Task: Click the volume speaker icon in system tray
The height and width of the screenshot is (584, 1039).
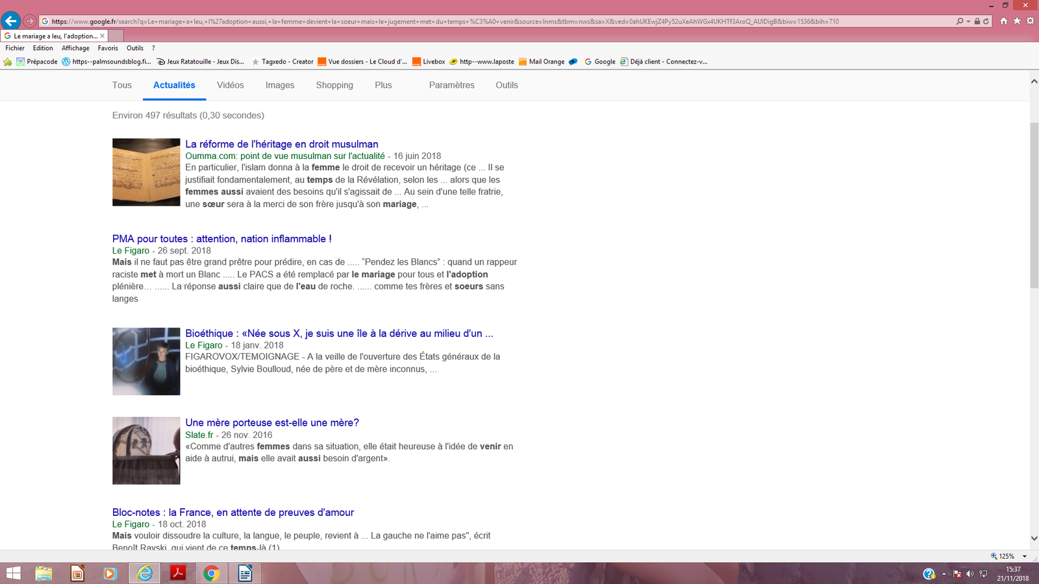Action: click(x=970, y=574)
